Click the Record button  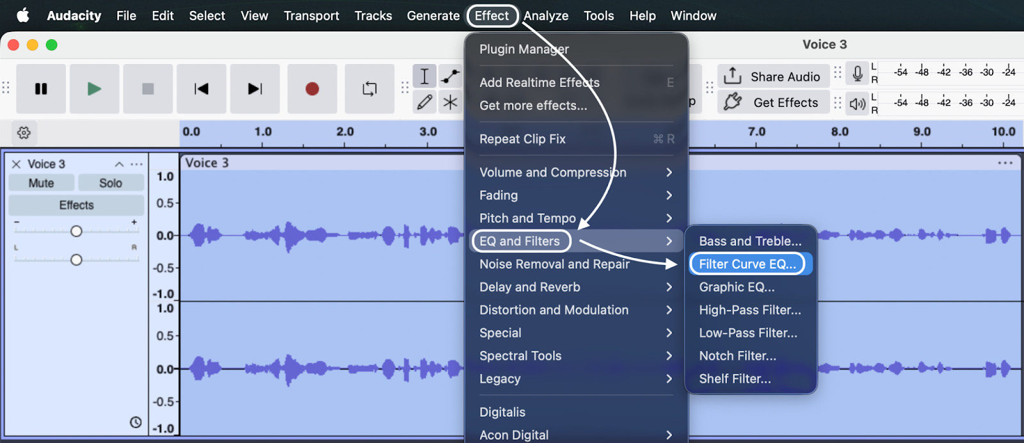[312, 89]
